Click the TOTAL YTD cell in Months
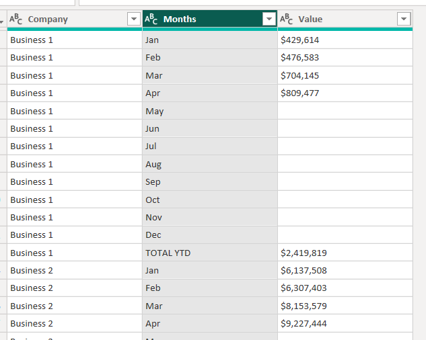The width and height of the screenshot is (426, 340). [x=210, y=253]
